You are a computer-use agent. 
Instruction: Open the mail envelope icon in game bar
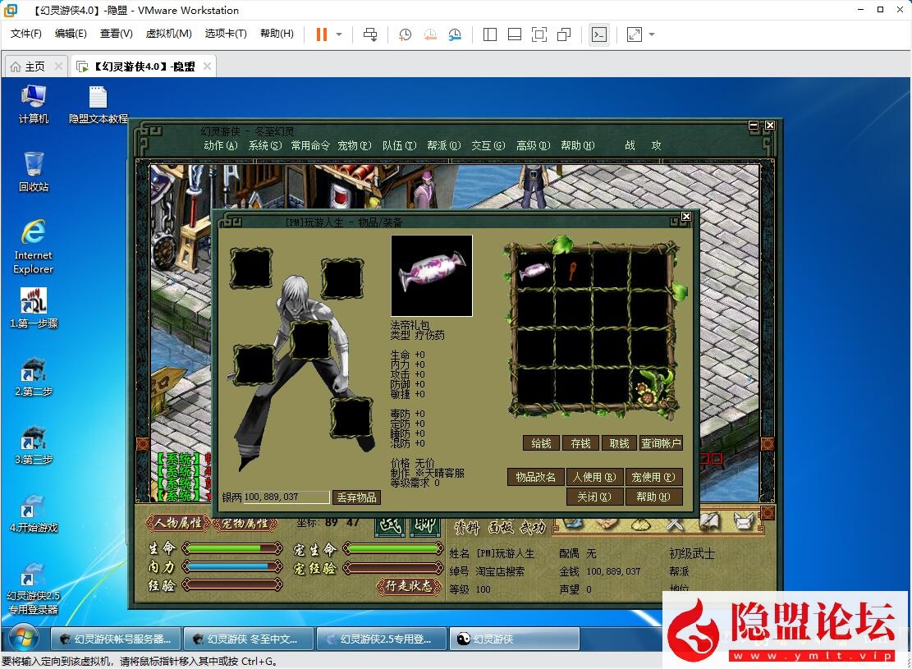(x=743, y=520)
